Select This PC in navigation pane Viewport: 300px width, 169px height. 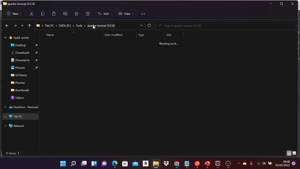18,116
